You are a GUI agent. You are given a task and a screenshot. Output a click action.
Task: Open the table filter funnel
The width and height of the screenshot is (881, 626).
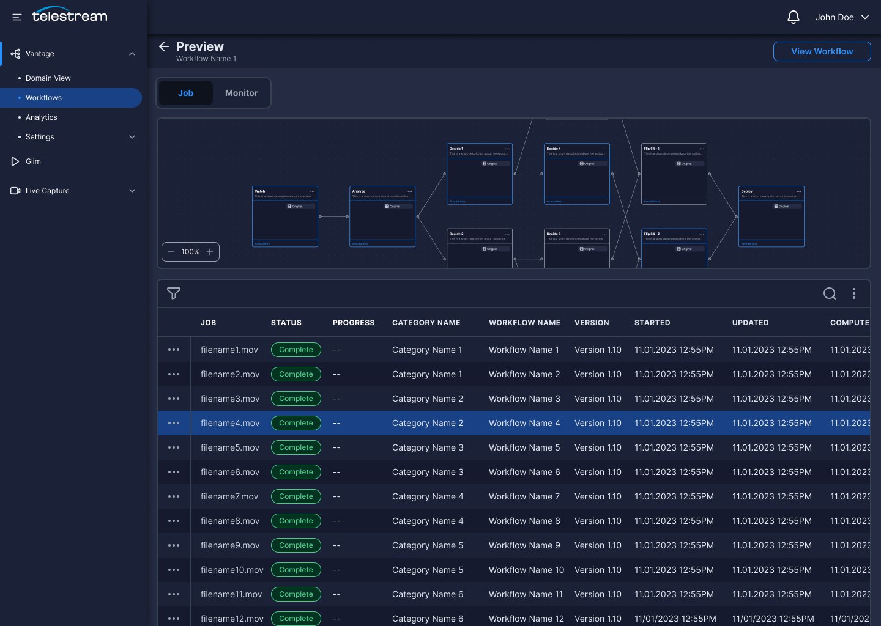[174, 293]
